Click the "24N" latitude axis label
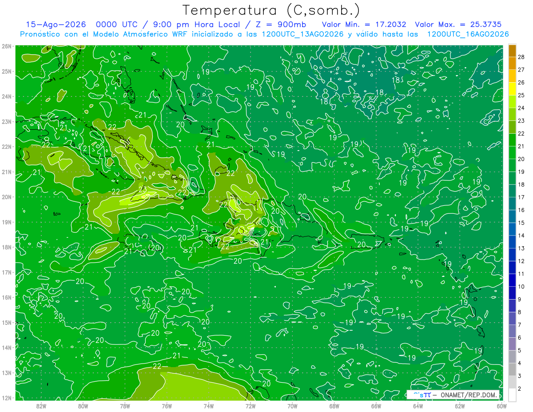 7,96
